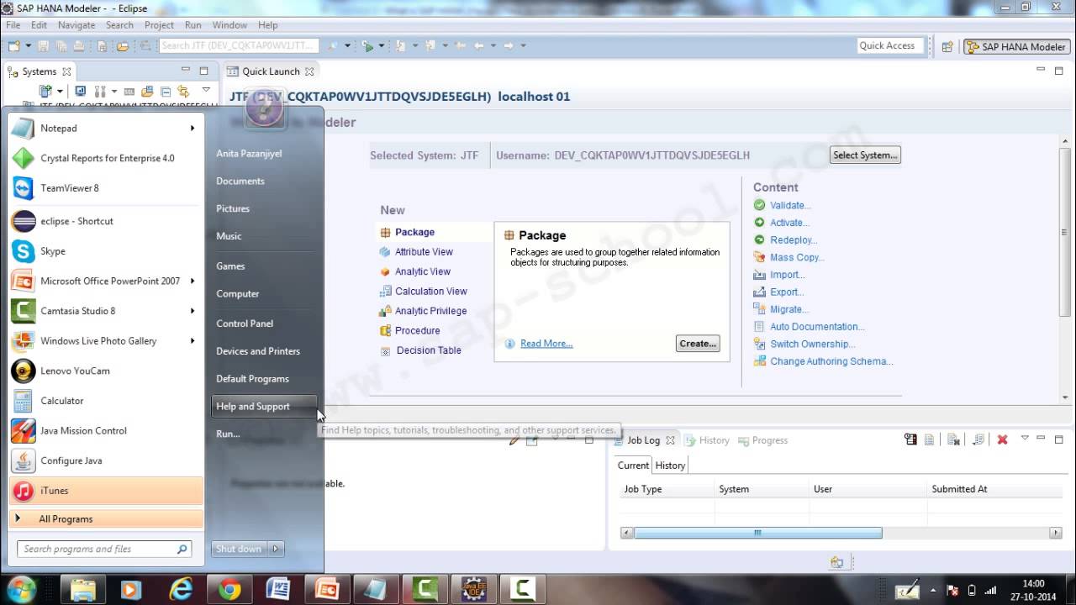Viewport: 1076px width, 605px height.
Task: Click Collapse All icon in Systems view
Action: click(x=166, y=91)
